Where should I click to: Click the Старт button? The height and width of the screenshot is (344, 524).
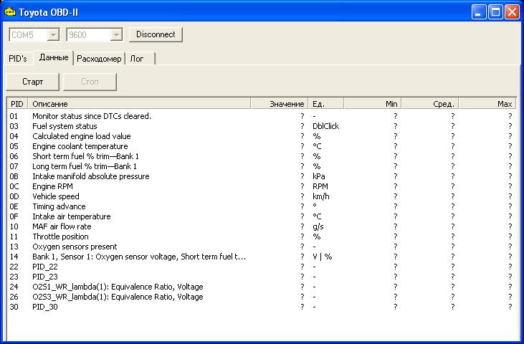[32, 82]
